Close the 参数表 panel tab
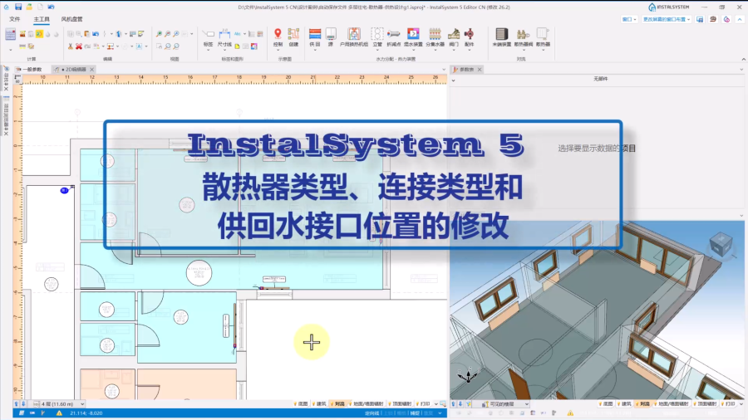Image resolution: width=748 pixels, height=420 pixels. click(480, 70)
